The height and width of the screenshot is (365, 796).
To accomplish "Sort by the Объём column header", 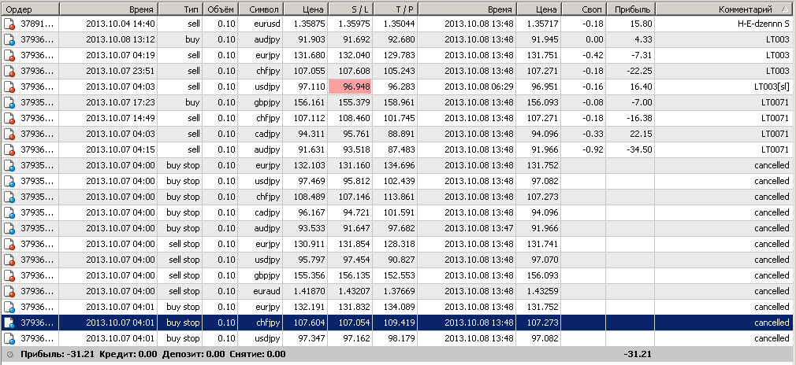I will 220,9.
